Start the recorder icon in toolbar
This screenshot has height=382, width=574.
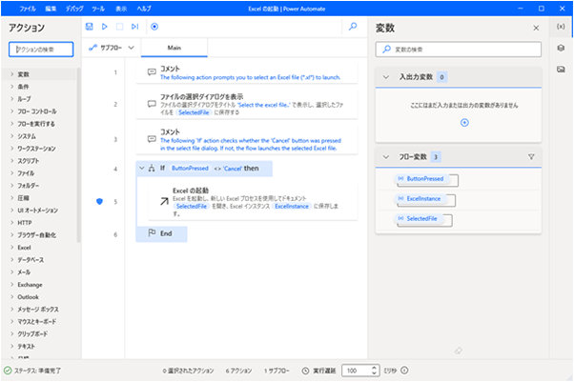154,27
